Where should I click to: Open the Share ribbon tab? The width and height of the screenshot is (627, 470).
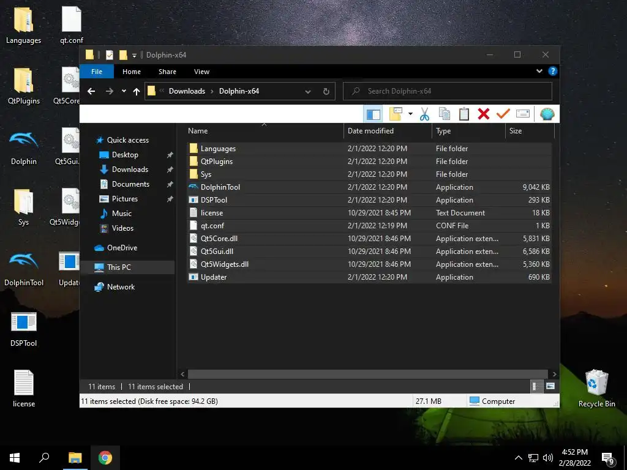pyautogui.click(x=167, y=72)
